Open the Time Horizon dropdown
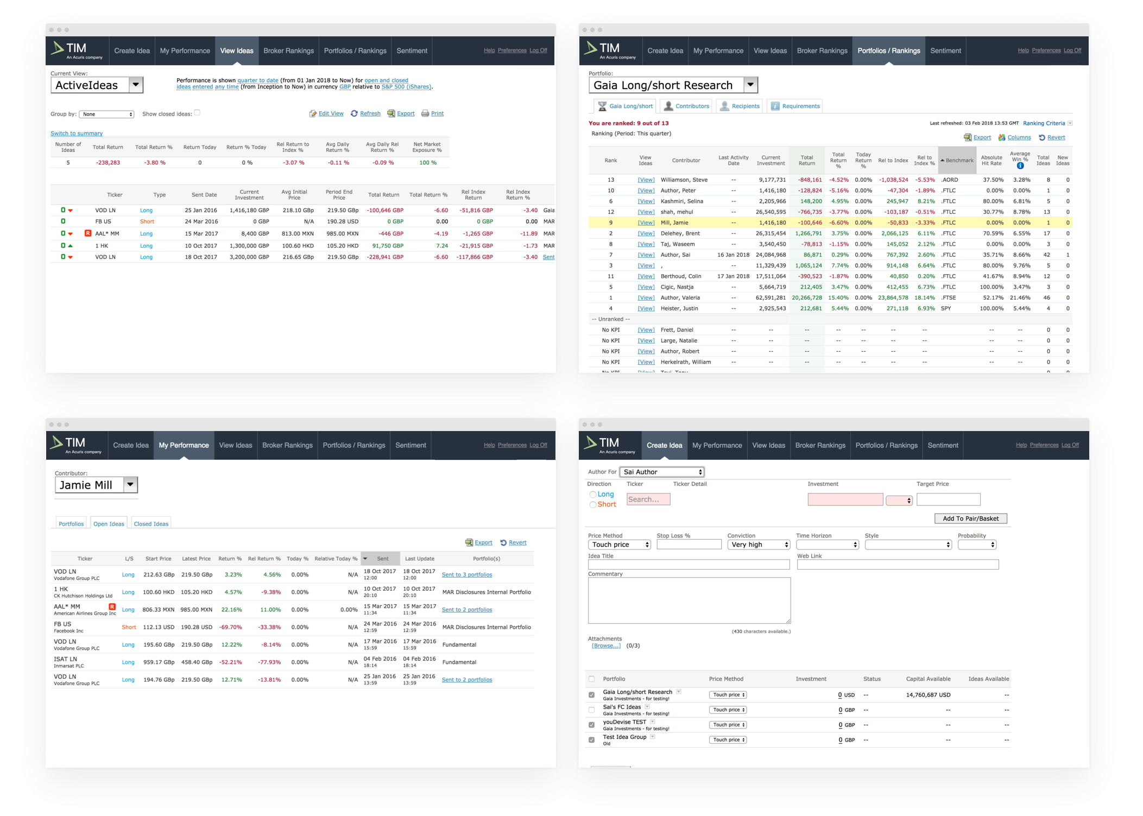The height and width of the screenshot is (816, 1143). 828,545
